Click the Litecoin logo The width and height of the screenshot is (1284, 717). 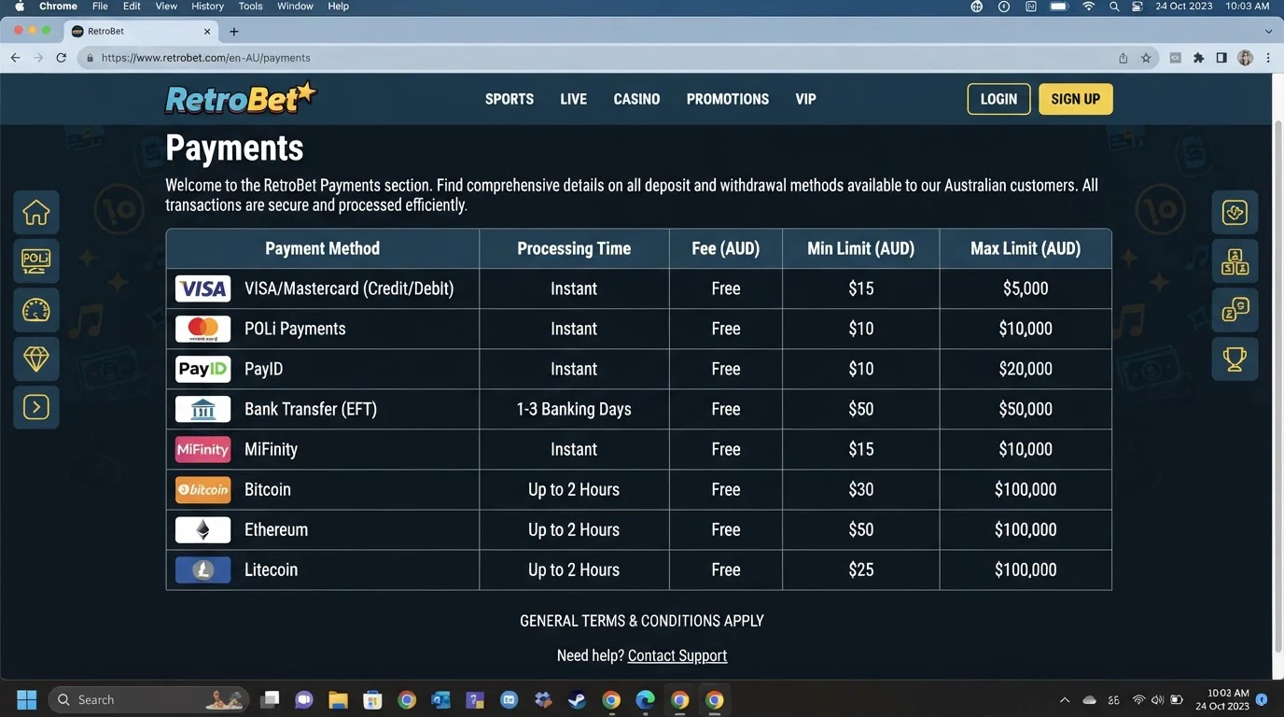[202, 569]
